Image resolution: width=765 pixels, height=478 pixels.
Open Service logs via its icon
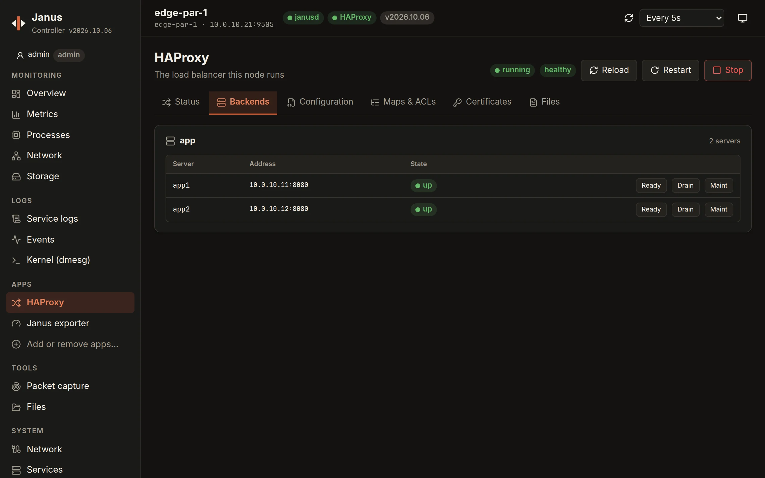point(16,219)
